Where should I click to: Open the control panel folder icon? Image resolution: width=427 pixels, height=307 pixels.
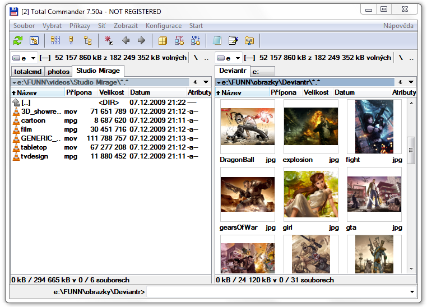point(249,40)
